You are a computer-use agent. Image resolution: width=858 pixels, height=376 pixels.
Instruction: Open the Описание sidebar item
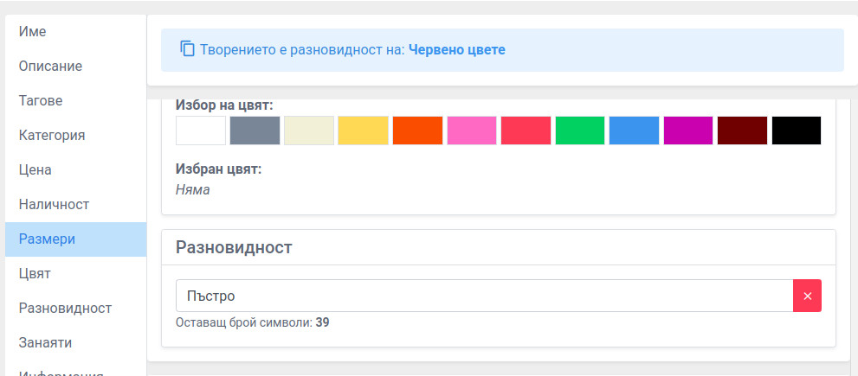click(x=50, y=66)
